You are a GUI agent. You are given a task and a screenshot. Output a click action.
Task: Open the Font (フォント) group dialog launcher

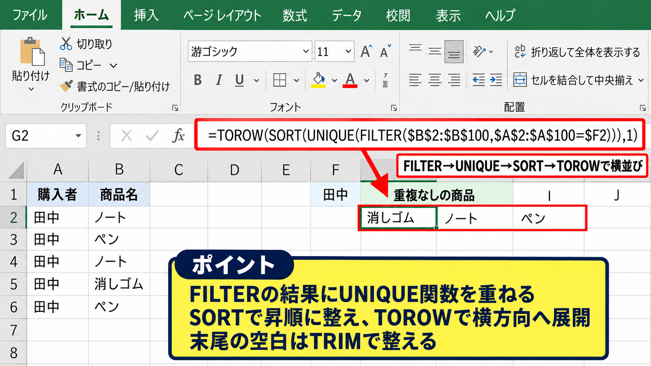[x=394, y=108]
